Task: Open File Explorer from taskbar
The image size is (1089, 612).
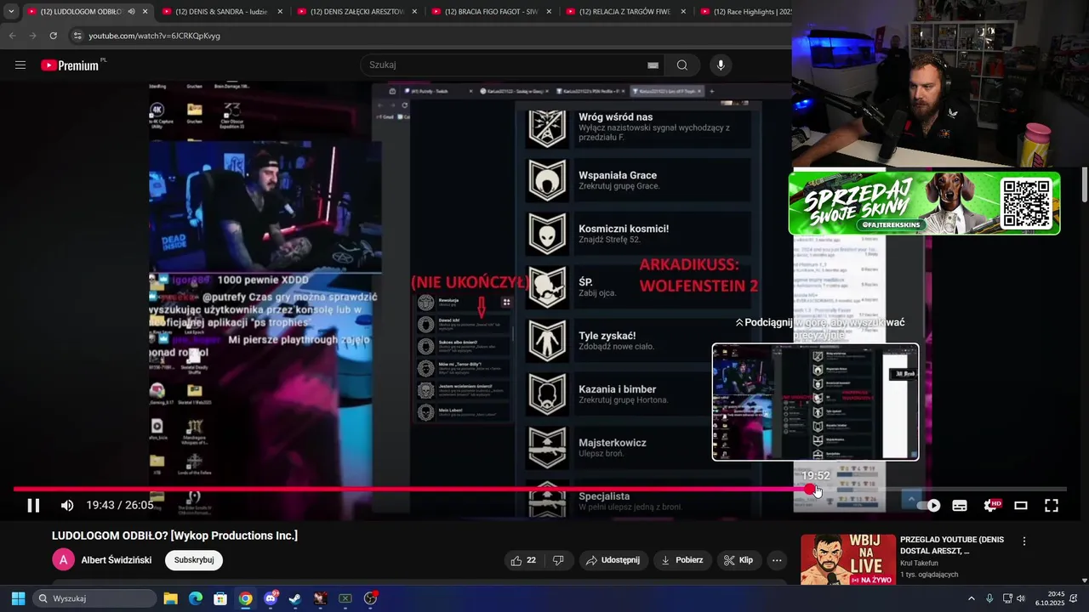Action: point(170,598)
